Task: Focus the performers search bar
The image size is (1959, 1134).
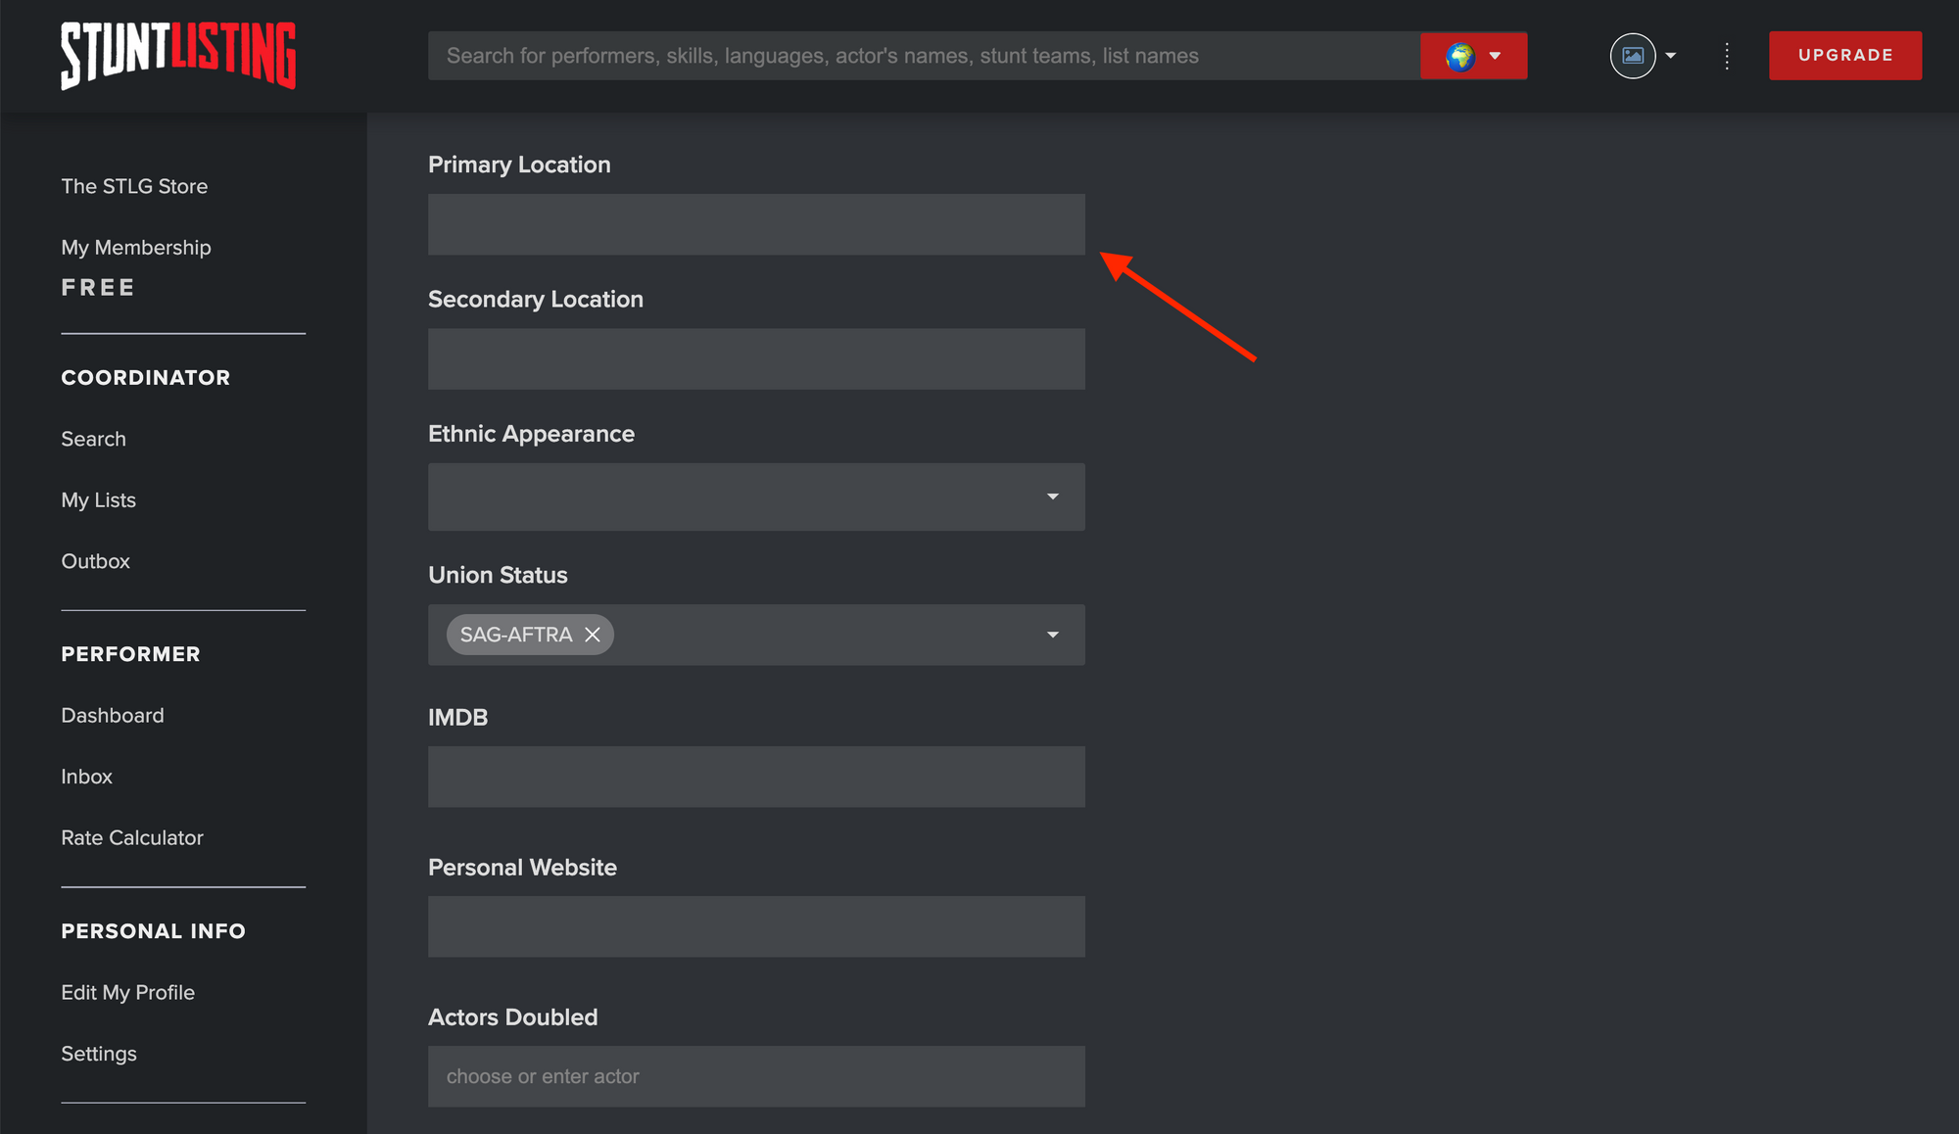Action: click(924, 56)
